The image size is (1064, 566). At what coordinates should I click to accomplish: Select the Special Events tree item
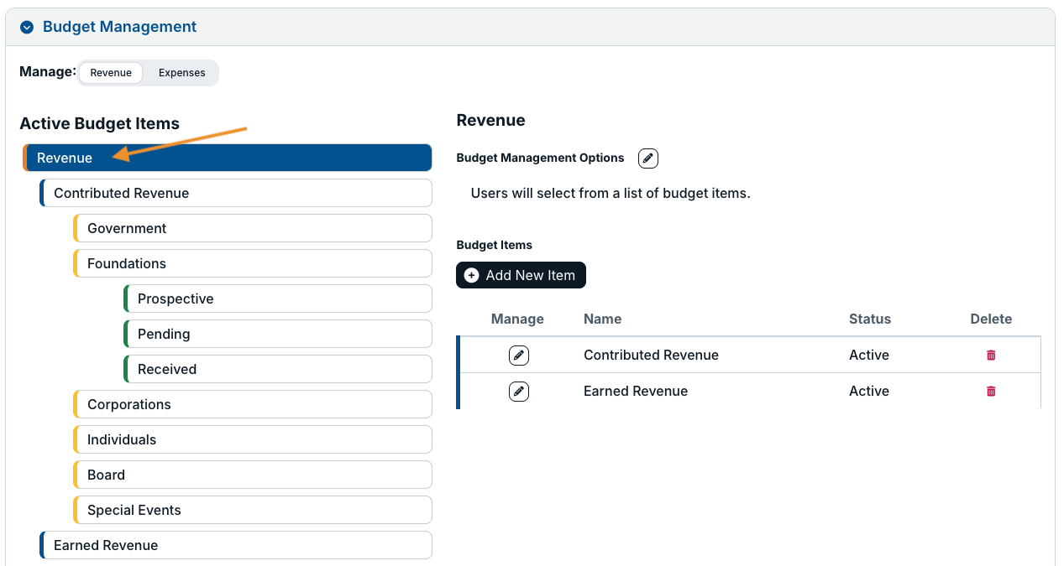coord(253,510)
